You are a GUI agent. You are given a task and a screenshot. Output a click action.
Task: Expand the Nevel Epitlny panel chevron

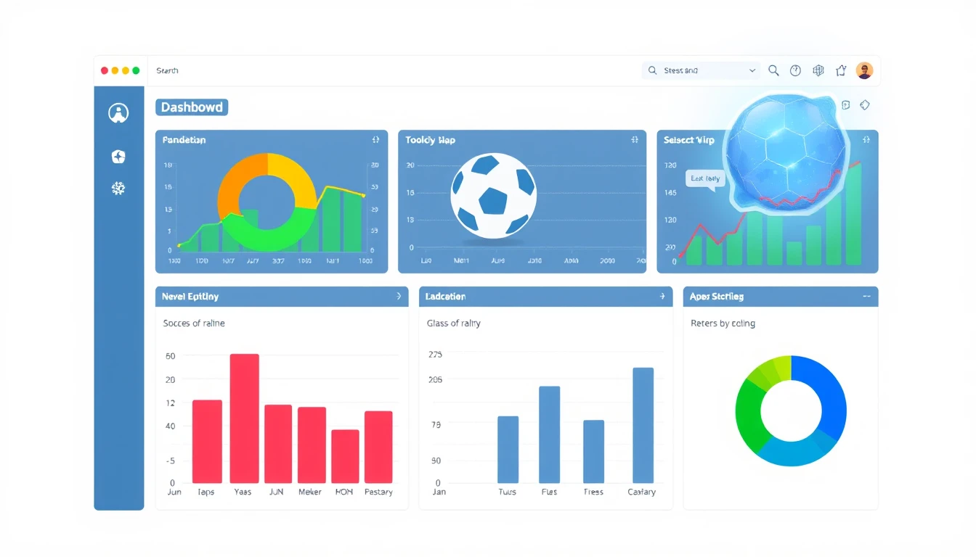coord(399,297)
